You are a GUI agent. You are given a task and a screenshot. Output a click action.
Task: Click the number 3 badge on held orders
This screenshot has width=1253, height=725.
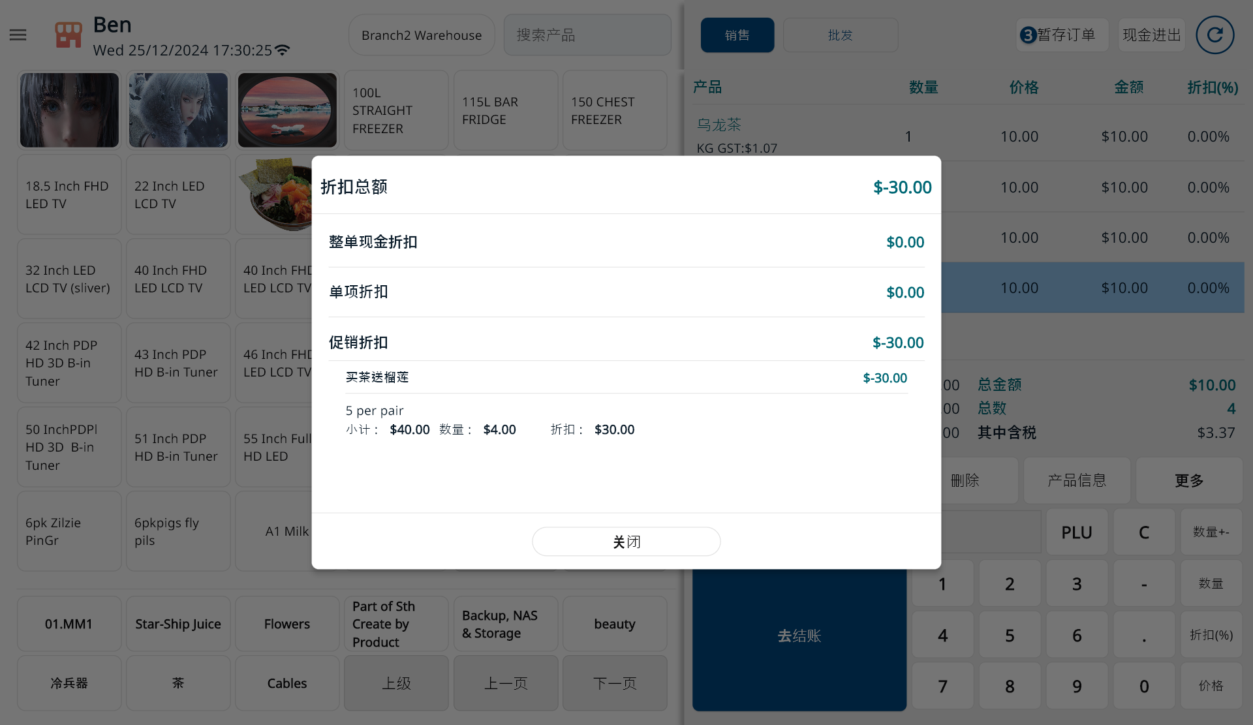[1028, 35]
